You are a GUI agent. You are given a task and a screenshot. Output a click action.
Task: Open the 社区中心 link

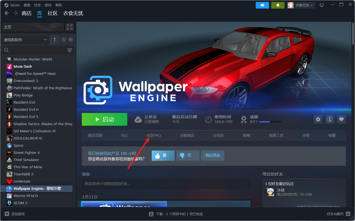click(154, 135)
